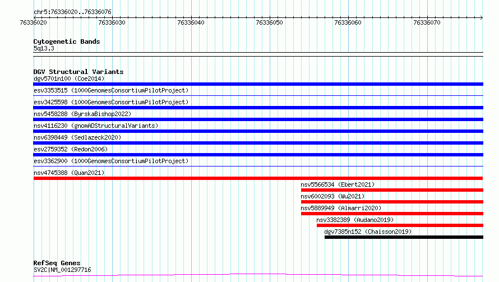Click ruler position 76336050

tap(270, 22)
